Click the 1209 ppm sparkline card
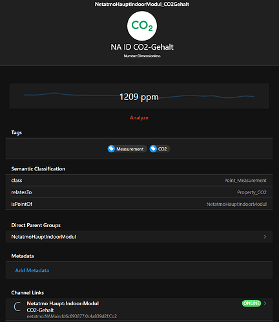Image resolution: width=279 pixels, height=322 pixels. click(139, 96)
